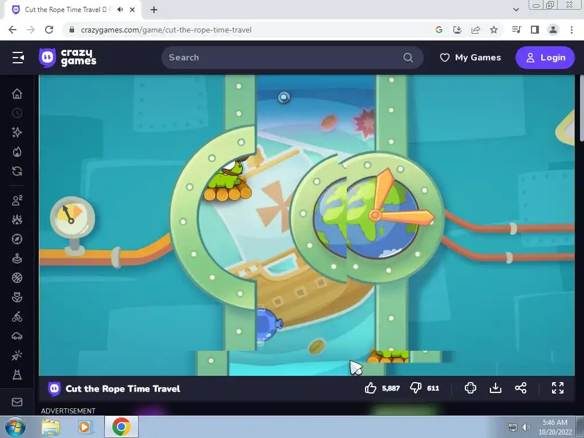View site security lock info

tap(72, 30)
